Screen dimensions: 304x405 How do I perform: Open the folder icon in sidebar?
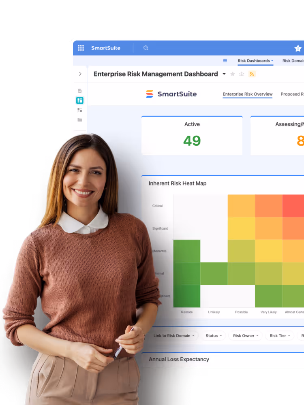pos(79,119)
